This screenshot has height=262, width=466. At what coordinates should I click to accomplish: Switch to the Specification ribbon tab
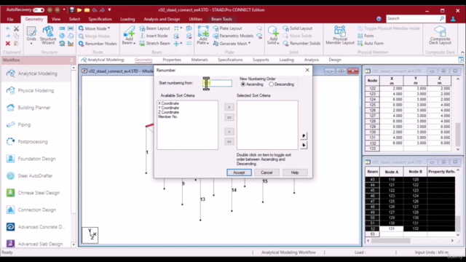coord(100,19)
